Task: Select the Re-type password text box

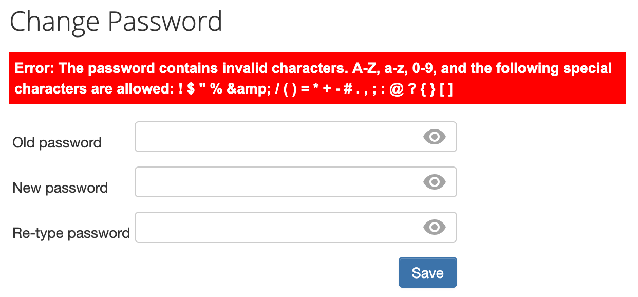Action: click(295, 227)
